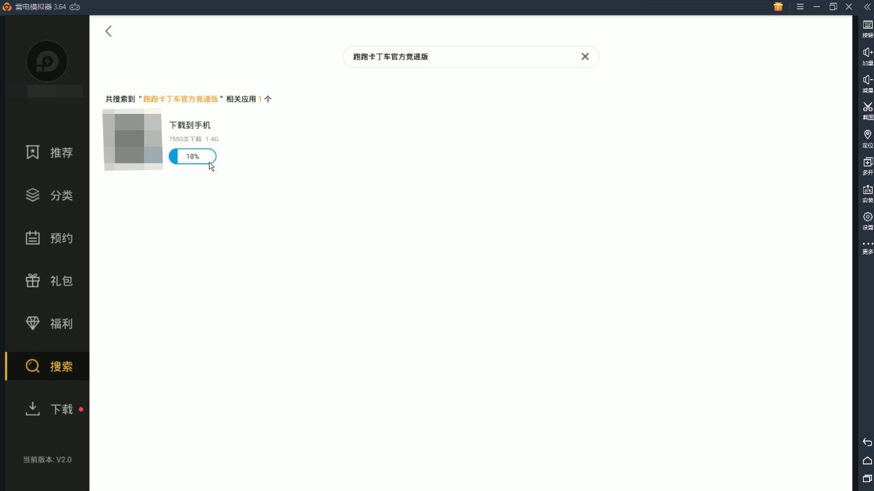The width and height of the screenshot is (874, 491).
Task: Click the gift box icon in title bar
Action: click(778, 7)
